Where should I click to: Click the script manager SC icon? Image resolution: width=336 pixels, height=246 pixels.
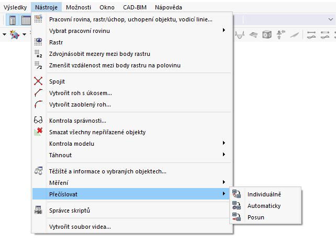(38, 210)
